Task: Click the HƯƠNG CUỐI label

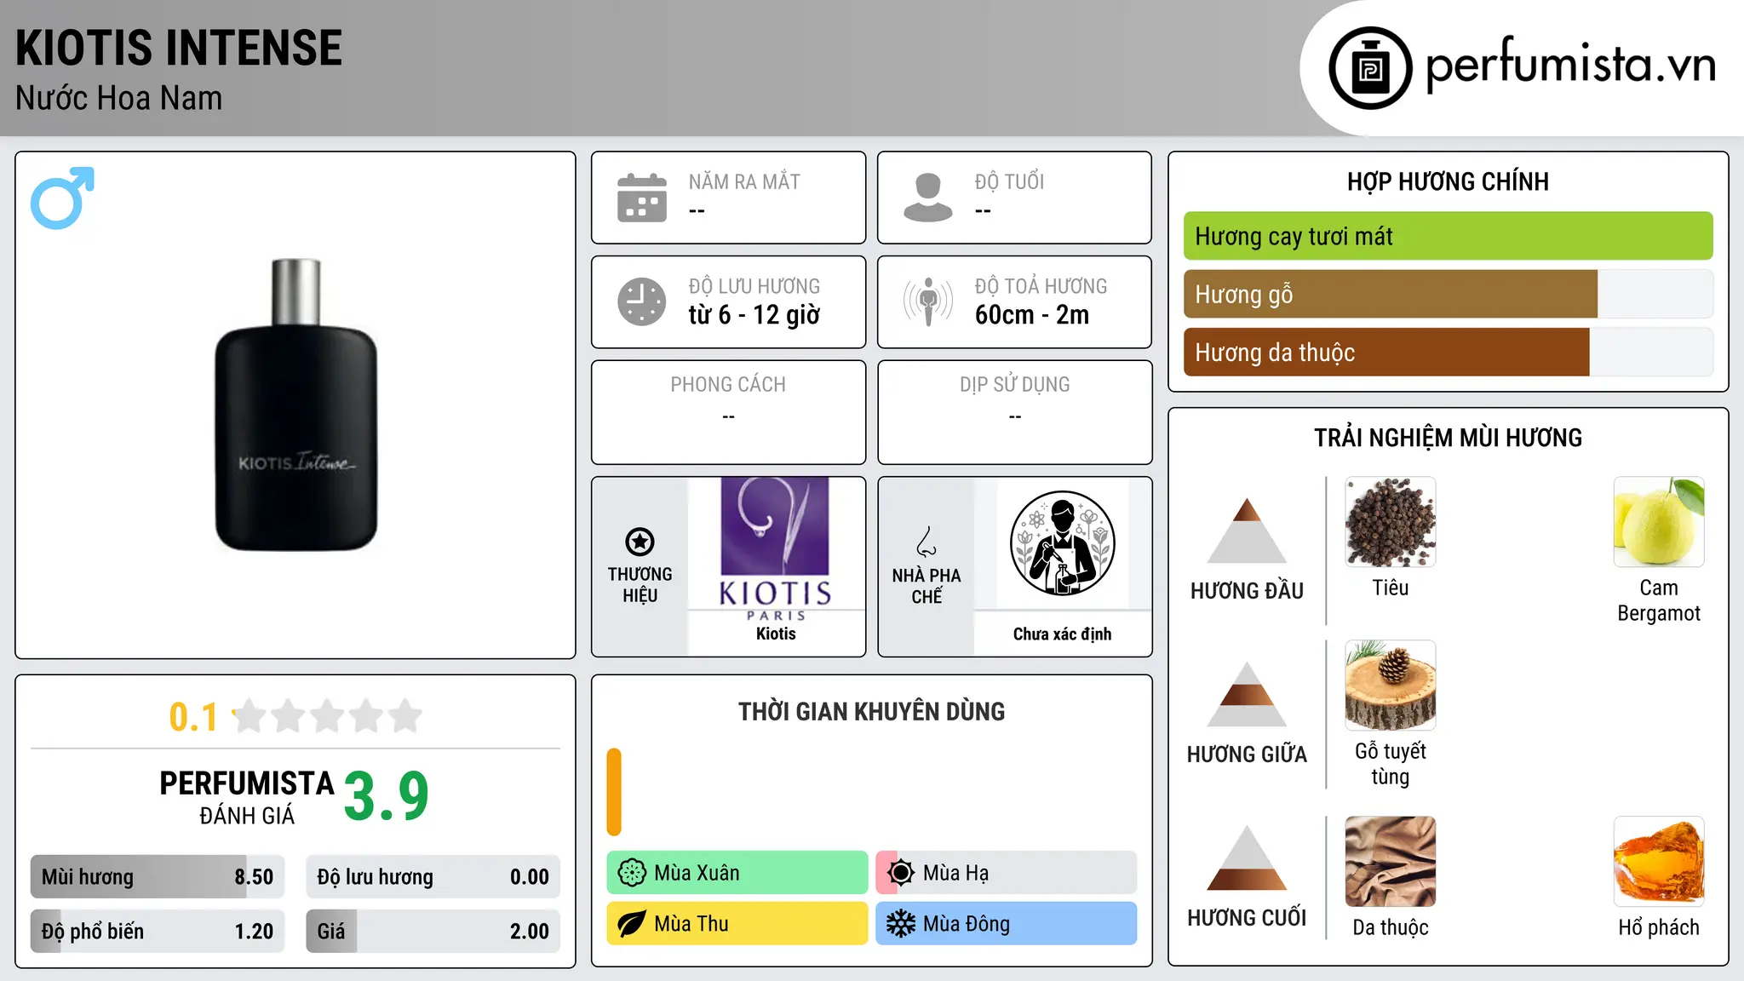Action: click(x=1247, y=918)
